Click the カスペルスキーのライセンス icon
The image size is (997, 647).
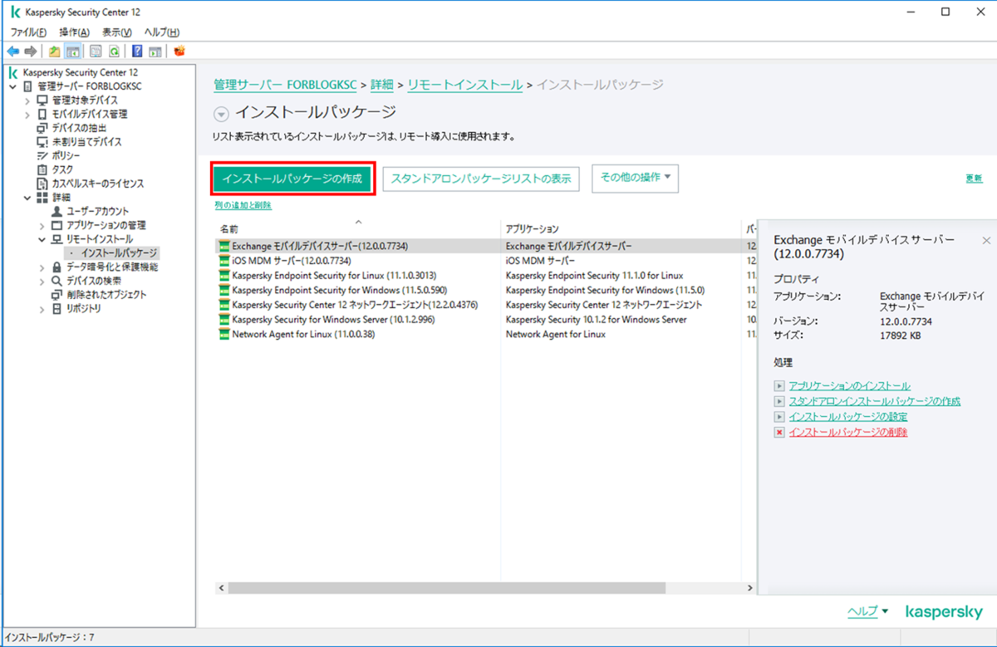(42, 184)
